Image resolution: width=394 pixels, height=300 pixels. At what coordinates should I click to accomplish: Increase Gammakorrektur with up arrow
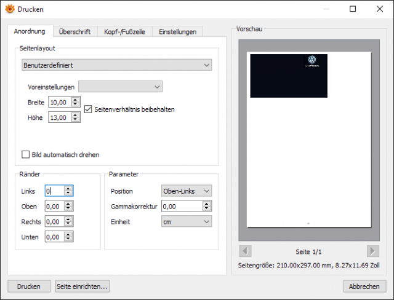pyautogui.click(x=207, y=203)
